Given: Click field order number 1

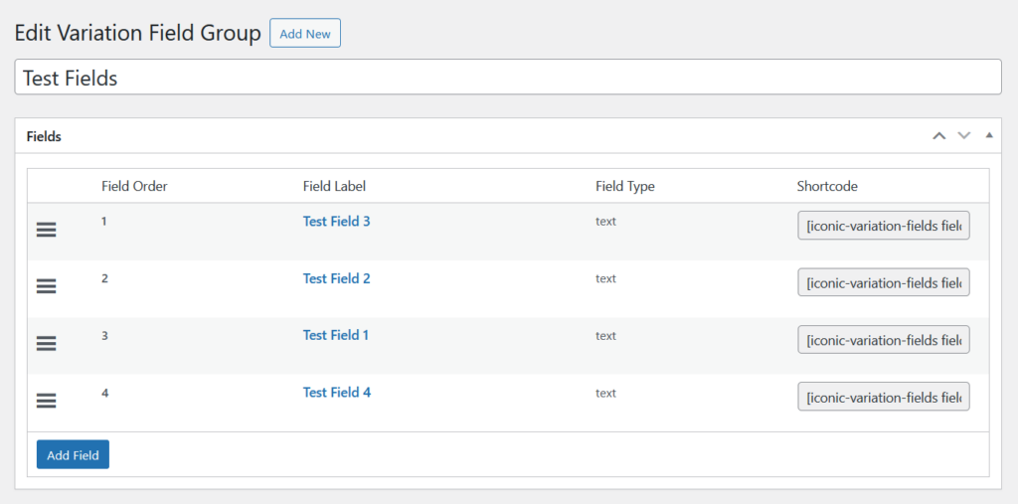Looking at the screenshot, I should pyautogui.click(x=104, y=222).
